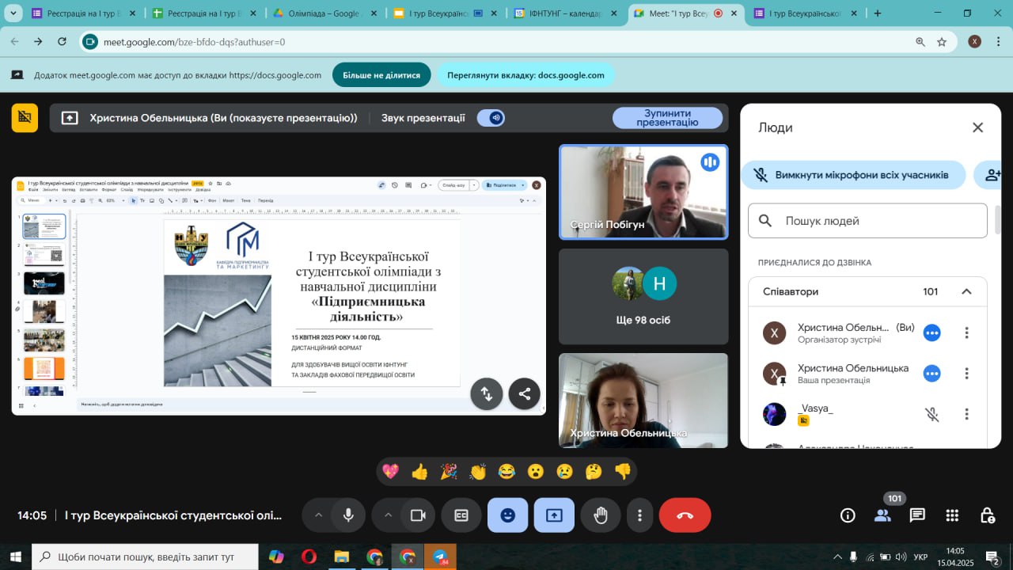The width and height of the screenshot is (1013, 570).
Task: Send sparkling heart reaction
Action: click(390, 472)
